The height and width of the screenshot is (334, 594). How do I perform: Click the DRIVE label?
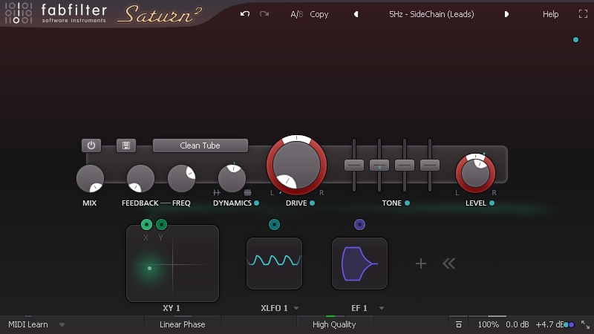296,203
